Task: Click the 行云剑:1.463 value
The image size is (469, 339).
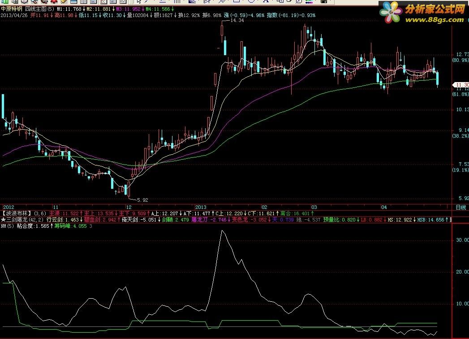Action: (x=63, y=220)
